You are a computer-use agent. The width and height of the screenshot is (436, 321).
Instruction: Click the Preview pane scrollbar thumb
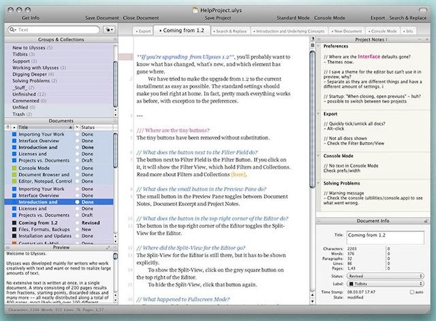115,256
